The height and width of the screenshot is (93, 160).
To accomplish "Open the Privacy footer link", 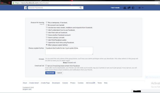I will click(x=73, y=83).
